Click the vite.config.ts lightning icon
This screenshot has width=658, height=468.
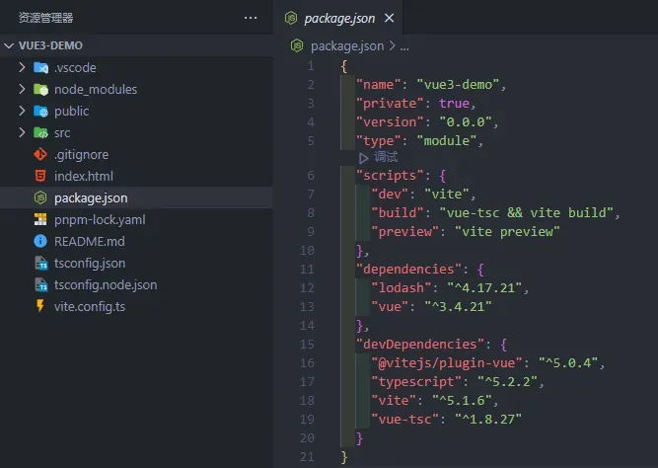(x=40, y=307)
